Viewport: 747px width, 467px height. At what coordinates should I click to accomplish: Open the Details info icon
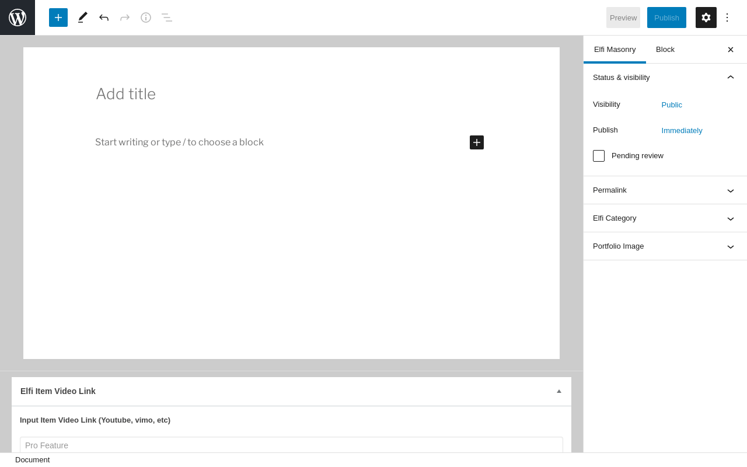(146, 18)
